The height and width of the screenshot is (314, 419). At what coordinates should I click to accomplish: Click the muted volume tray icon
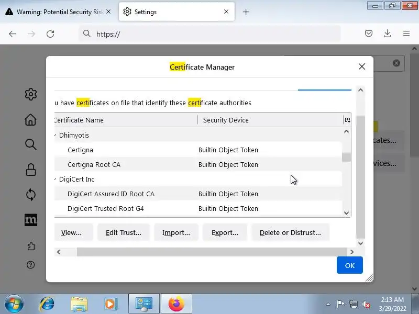366,304
